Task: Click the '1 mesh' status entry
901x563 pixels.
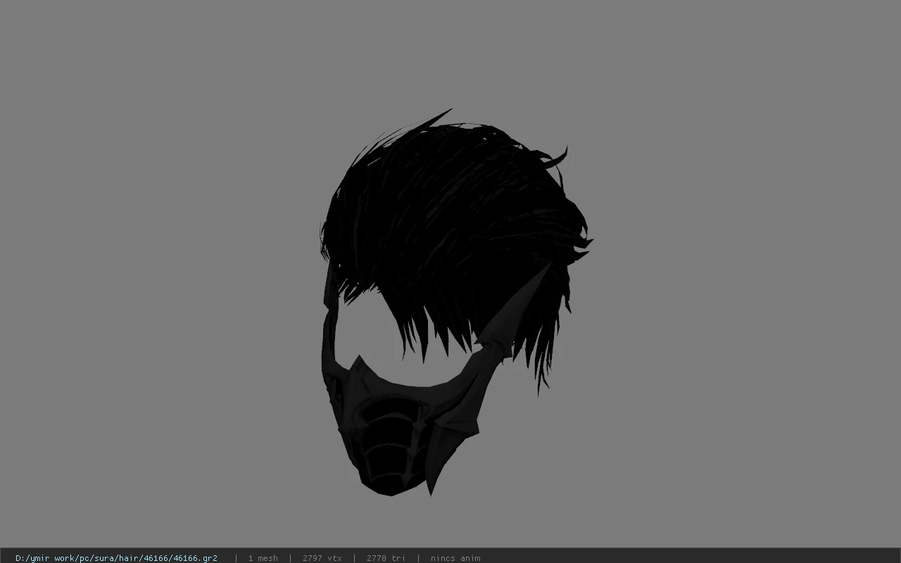Action: (x=263, y=558)
